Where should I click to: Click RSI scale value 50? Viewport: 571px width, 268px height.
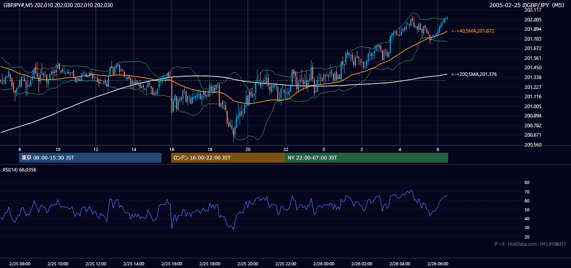click(527, 209)
